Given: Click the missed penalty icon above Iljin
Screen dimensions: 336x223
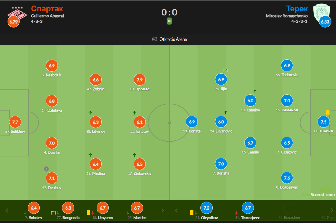Looking at the screenshot, I should pos(225,70).
